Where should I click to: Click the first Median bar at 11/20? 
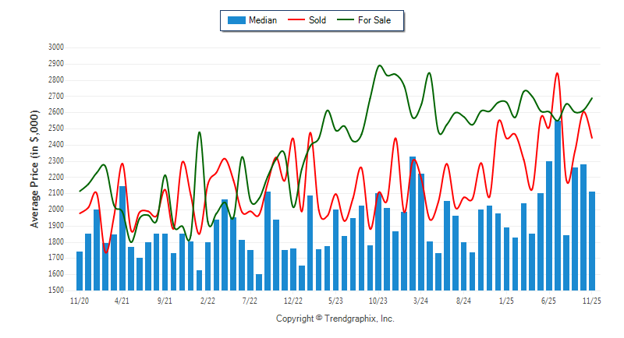pos(80,270)
